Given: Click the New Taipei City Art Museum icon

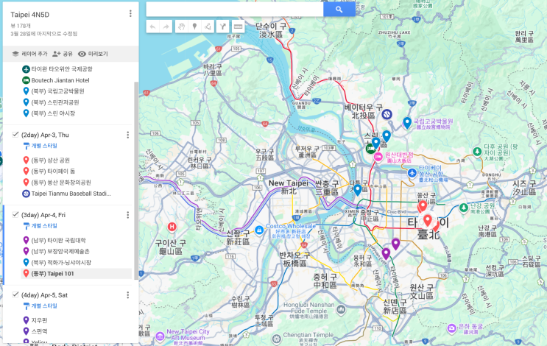Looking at the screenshot, I should pyautogui.click(x=160, y=336).
